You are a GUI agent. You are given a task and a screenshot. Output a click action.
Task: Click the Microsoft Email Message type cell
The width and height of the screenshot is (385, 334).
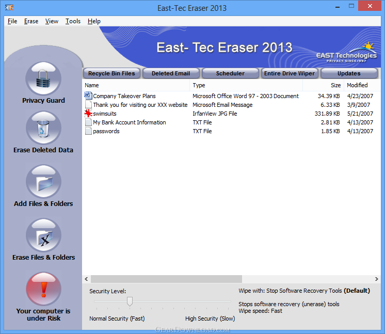(222, 105)
